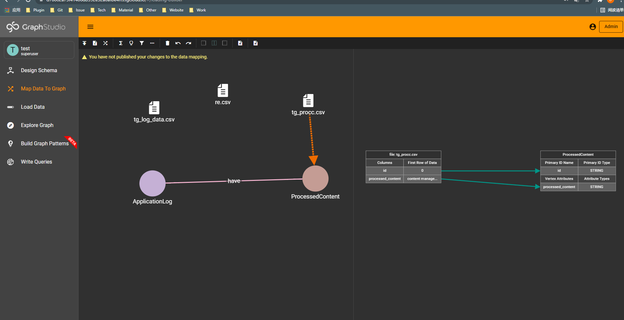Click the lightbulb suggestion icon on the toolbar
This screenshot has height=320, width=624.
click(131, 43)
